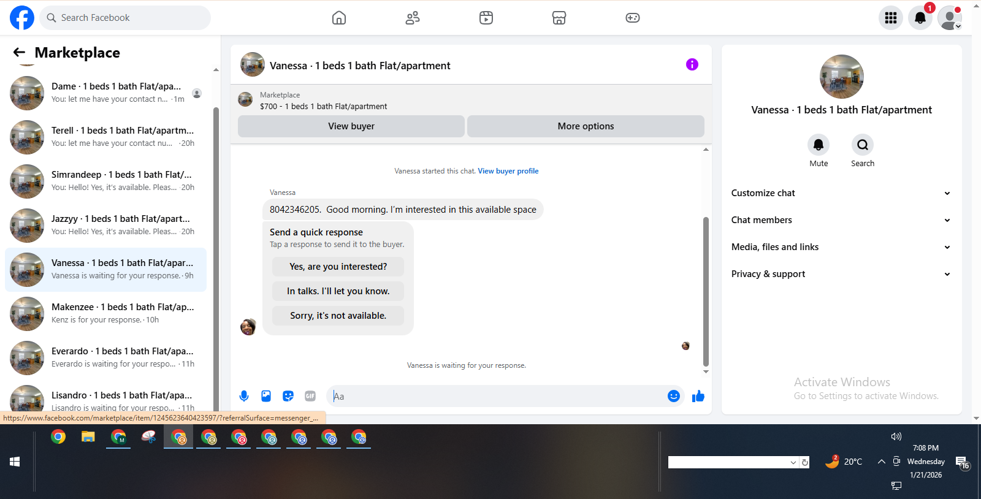Send quick response 'In talks. I'll let you know.'
981x499 pixels.
tap(338, 291)
